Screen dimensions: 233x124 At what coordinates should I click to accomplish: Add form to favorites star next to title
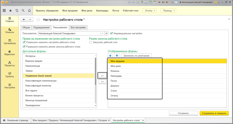(x=38, y=20)
